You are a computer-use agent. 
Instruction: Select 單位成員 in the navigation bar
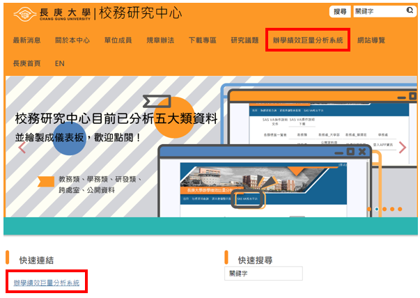point(116,40)
